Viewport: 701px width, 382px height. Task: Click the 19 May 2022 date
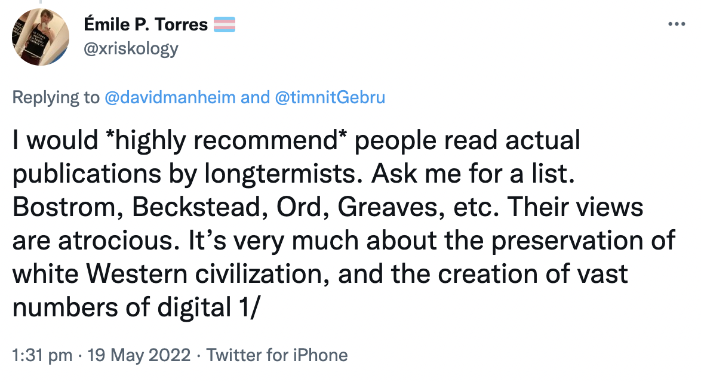click(x=139, y=356)
